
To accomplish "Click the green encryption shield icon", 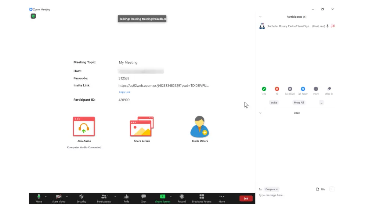I will pos(33,16).
